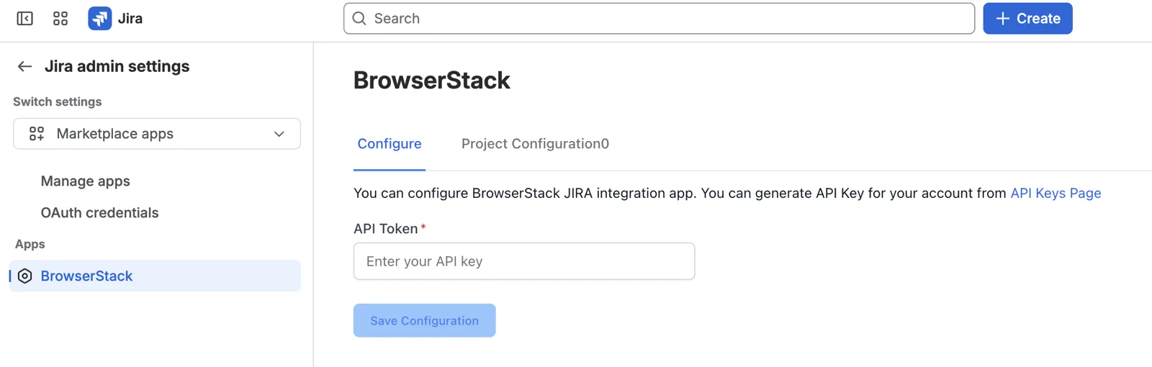The width and height of the screenshot is (1152, 367).
Task: Collapse the sidebar using the panel icon
Action: click(24, 19)
